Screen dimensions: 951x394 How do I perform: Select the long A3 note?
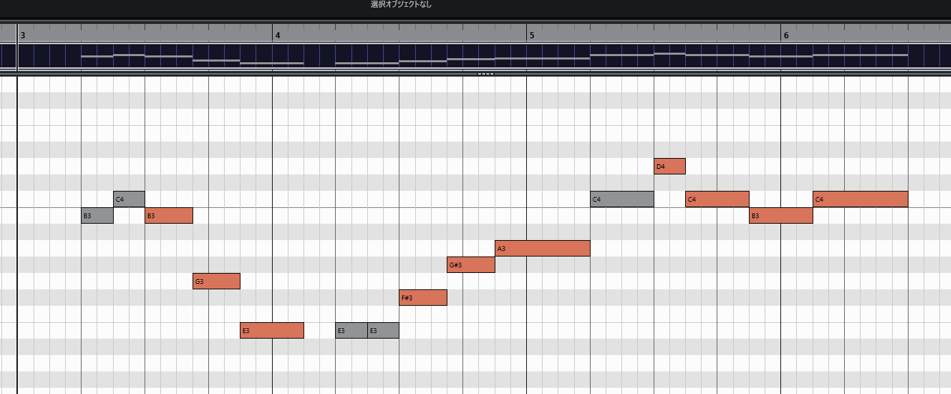(542, 248)
